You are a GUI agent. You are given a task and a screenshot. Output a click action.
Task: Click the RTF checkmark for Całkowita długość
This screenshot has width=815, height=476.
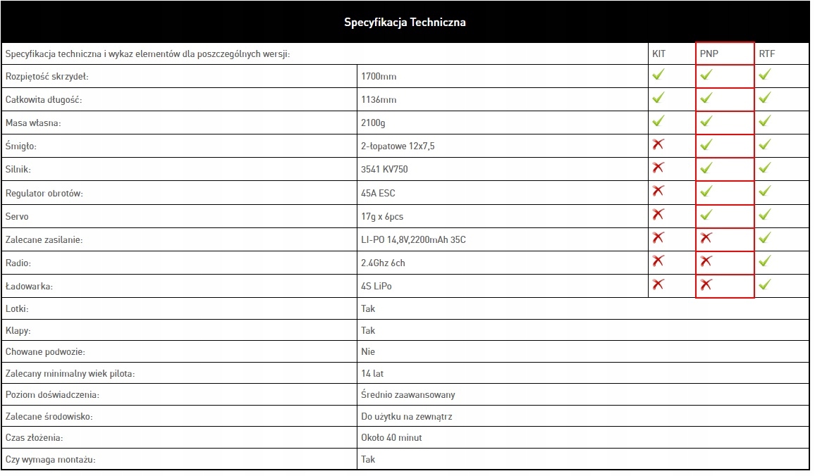click(x=765, y=97)
